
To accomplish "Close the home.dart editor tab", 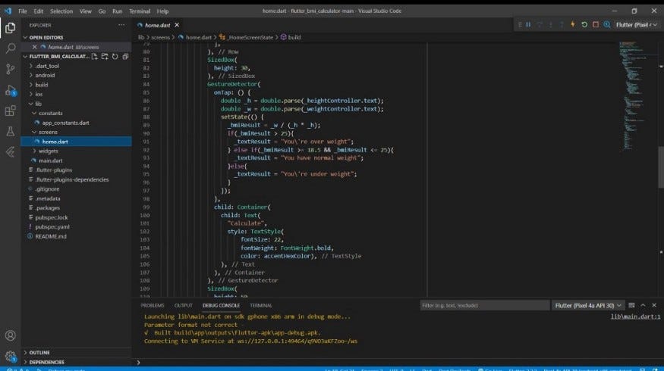I will (x=177, y=25).
